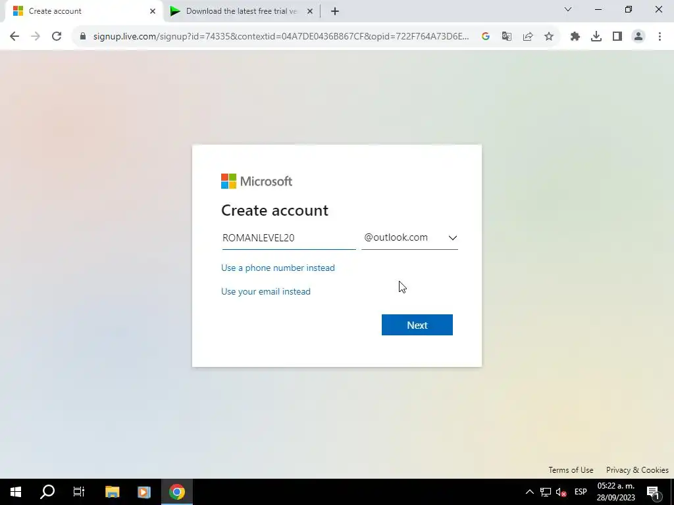Image resolution: width=674 pixels, height=505 pixels.
Task: Click Use a phone number instead
Action: coord(278,268)
